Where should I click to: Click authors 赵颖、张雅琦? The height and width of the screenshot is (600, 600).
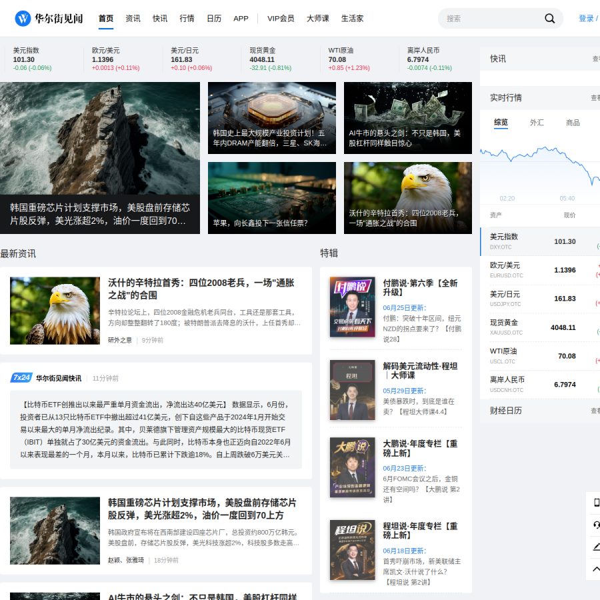126,560
